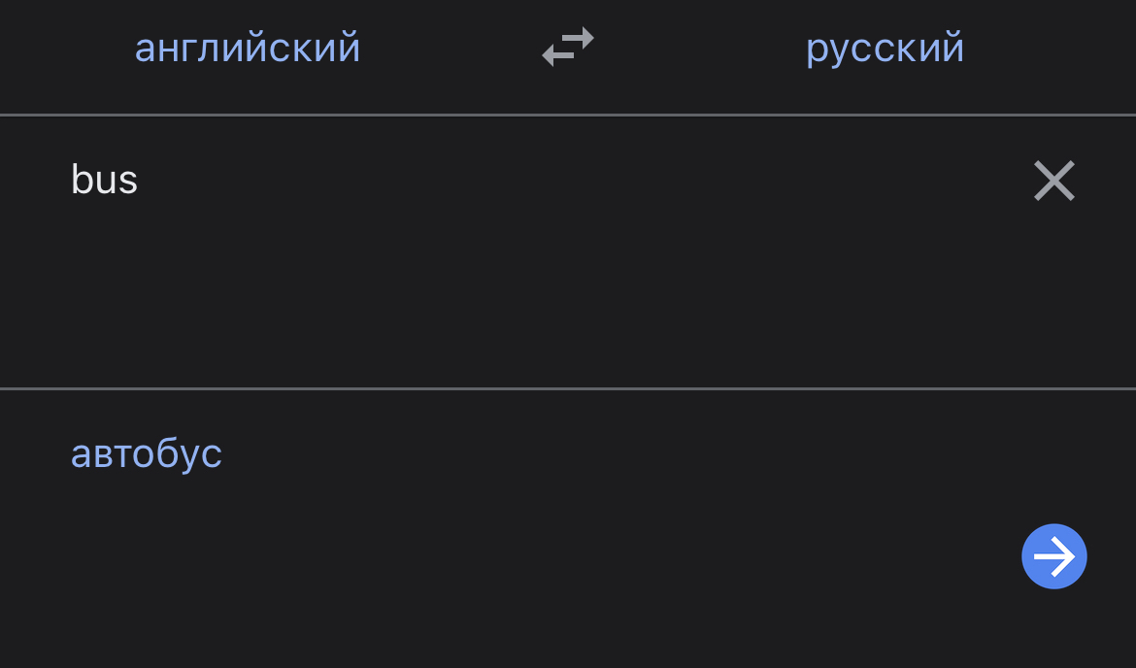Erase the word "bus" using the cross icon

click(x=1053, y=181)
